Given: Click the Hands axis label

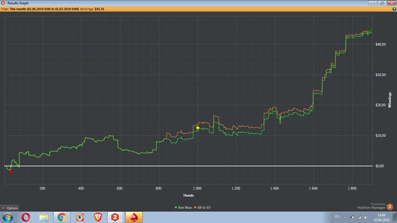Looking at the screenshot, I should tap(188, 195).
